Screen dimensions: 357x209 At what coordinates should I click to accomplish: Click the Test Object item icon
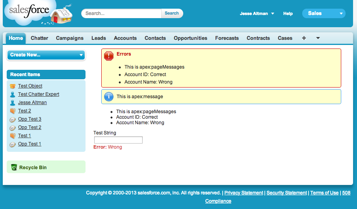point(13,86)
